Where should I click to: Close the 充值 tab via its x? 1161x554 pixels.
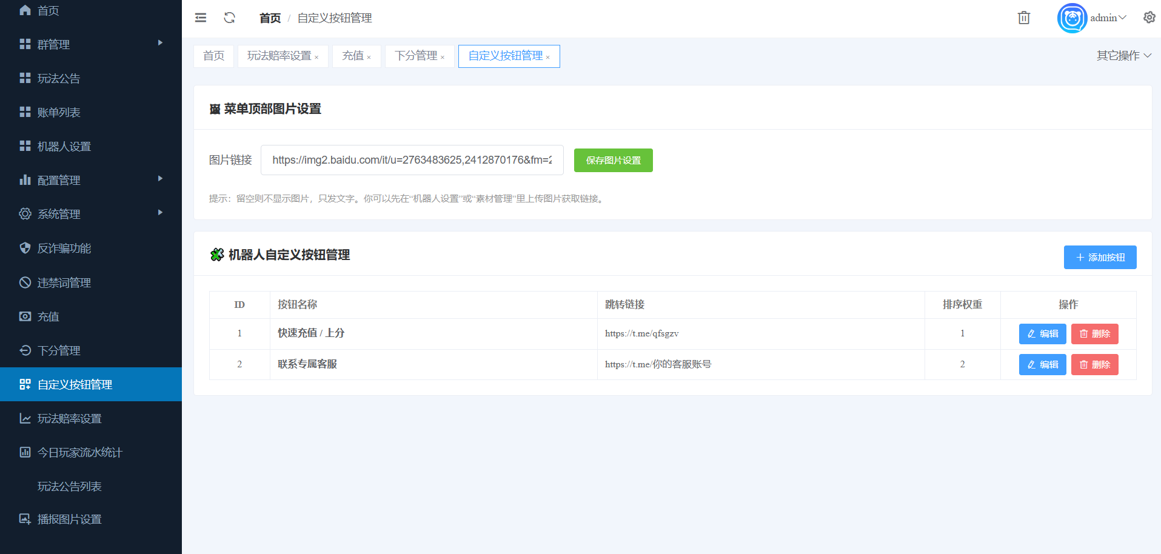click(369, 58)
